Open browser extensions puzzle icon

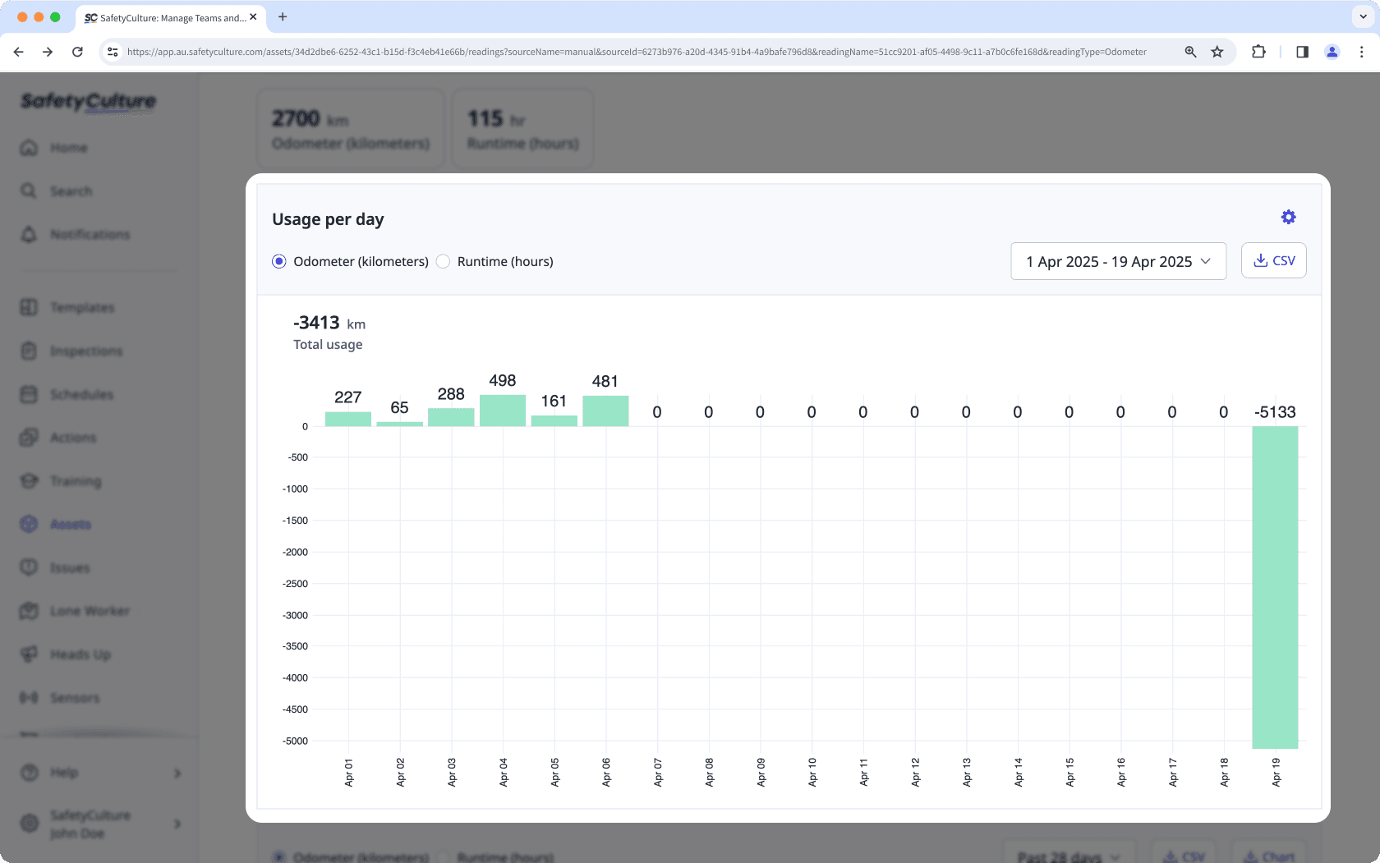1258,52
